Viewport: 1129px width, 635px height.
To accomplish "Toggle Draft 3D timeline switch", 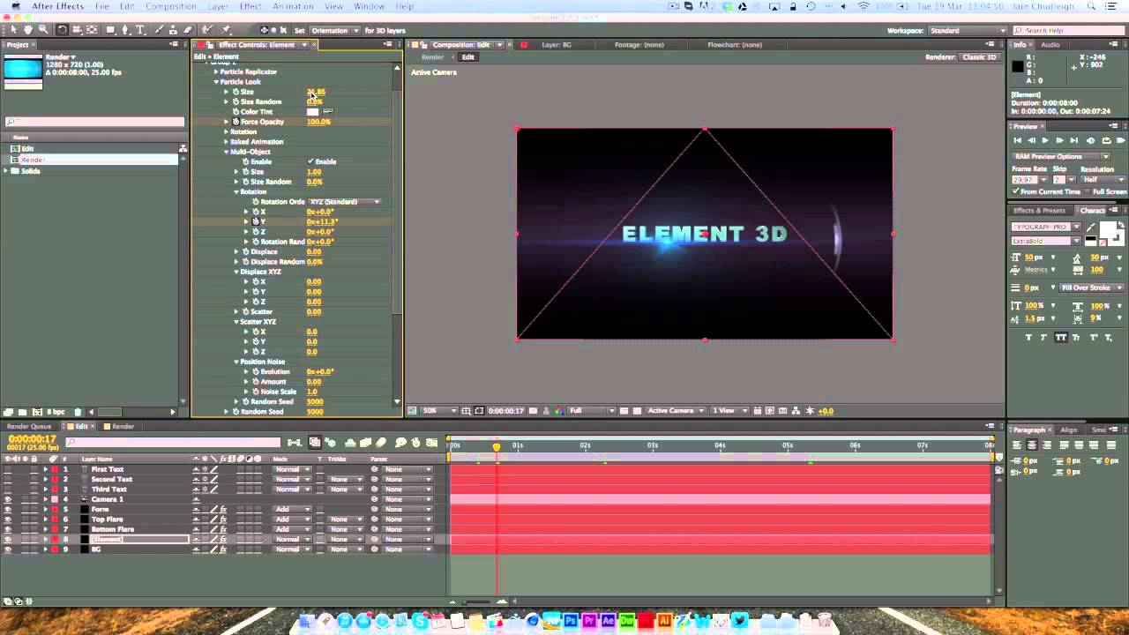I will (329, 443).
